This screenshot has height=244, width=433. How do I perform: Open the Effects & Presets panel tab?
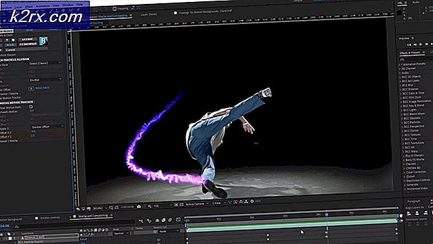click(410, 52)
